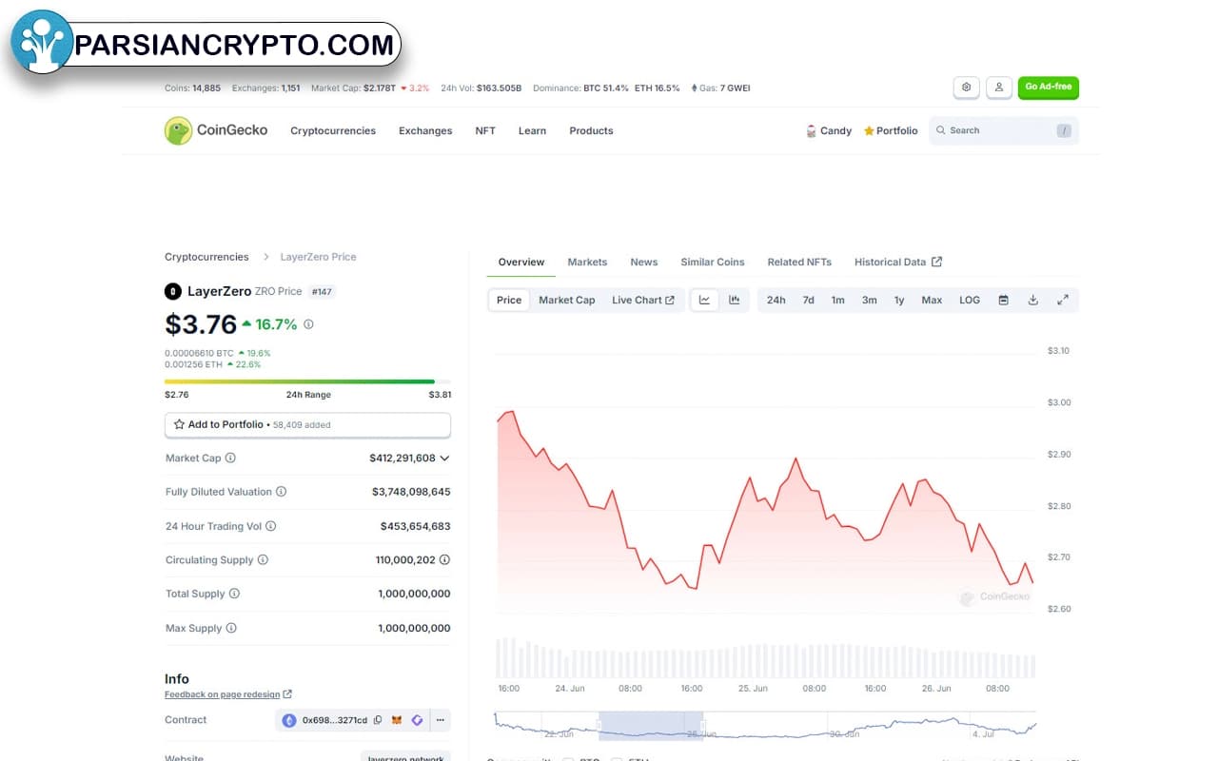The width and height of the screenshot is (1218, 761).
Task: Select the 1y time range
Action: (899, 300)
